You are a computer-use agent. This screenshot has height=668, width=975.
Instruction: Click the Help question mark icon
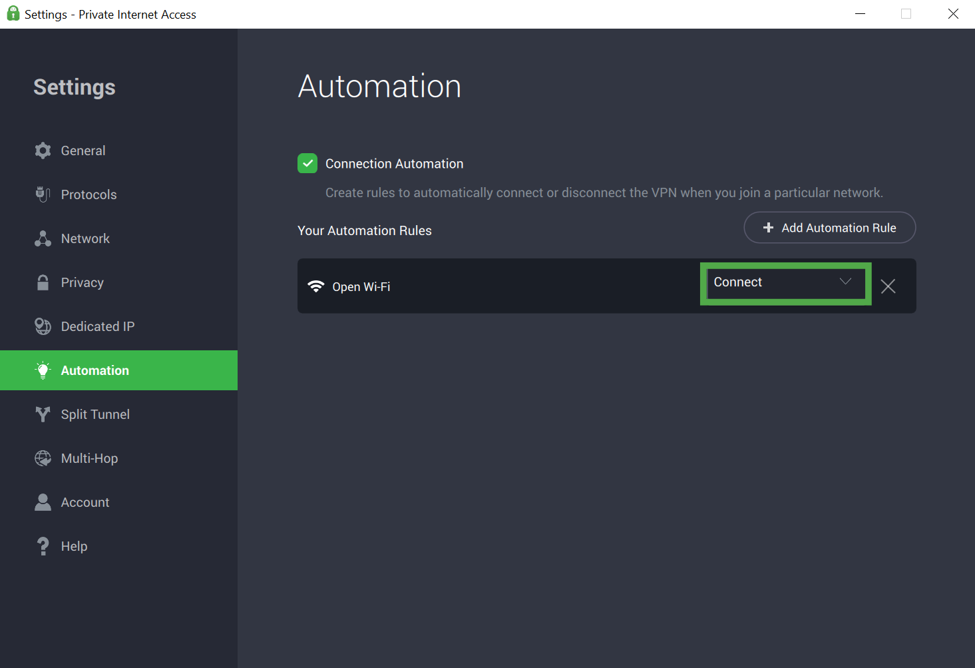(x=43, y=546)
